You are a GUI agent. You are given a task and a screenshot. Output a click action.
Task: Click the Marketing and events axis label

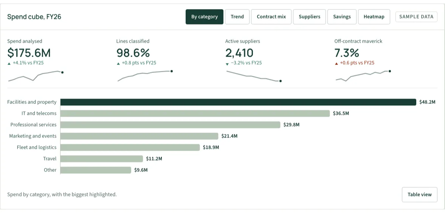tap(33, 136)
